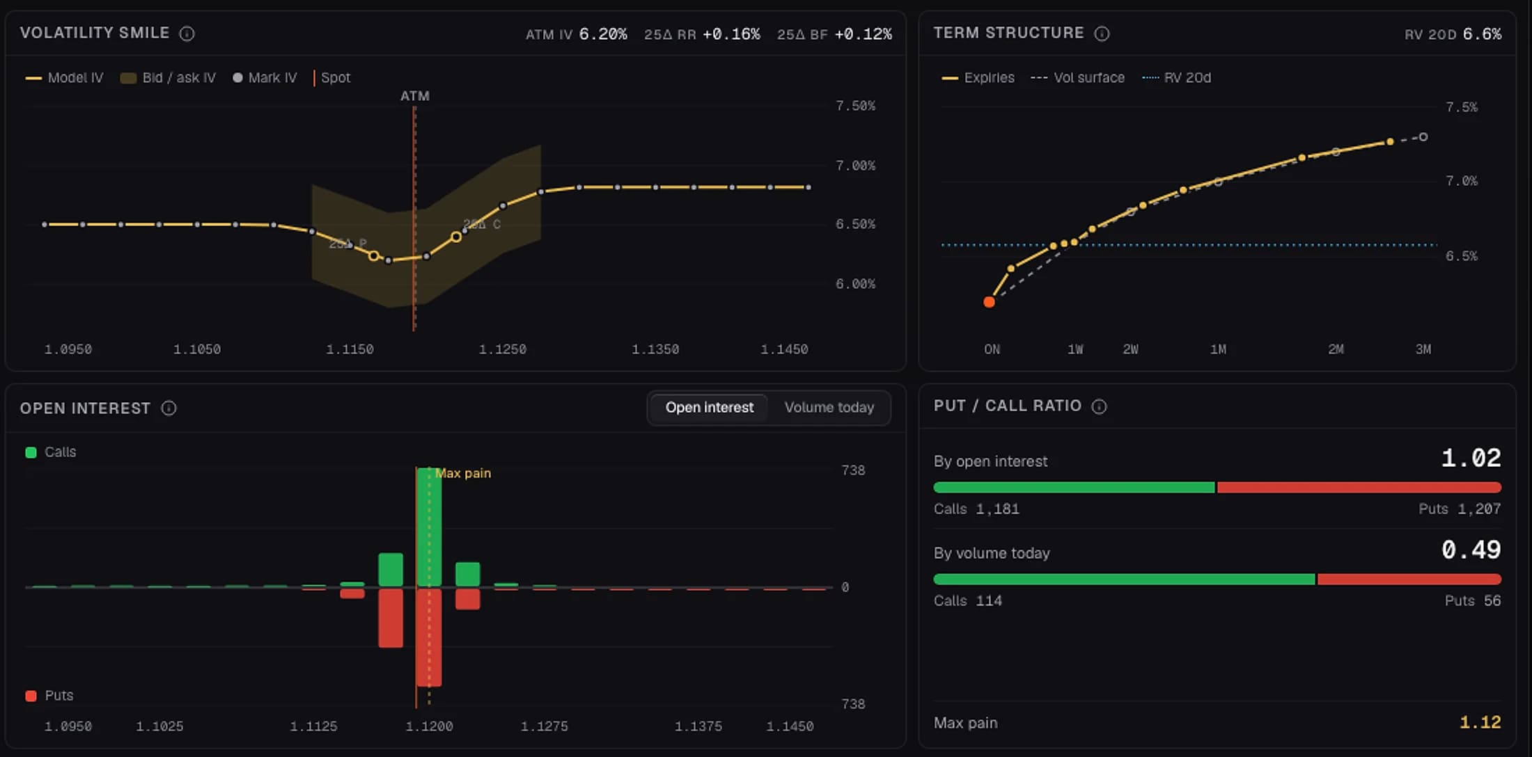This screenshot has width=1532, height=757.
Task: Click the Max pain label on chart
Action: pyautogui.click(x=463, y=473)
